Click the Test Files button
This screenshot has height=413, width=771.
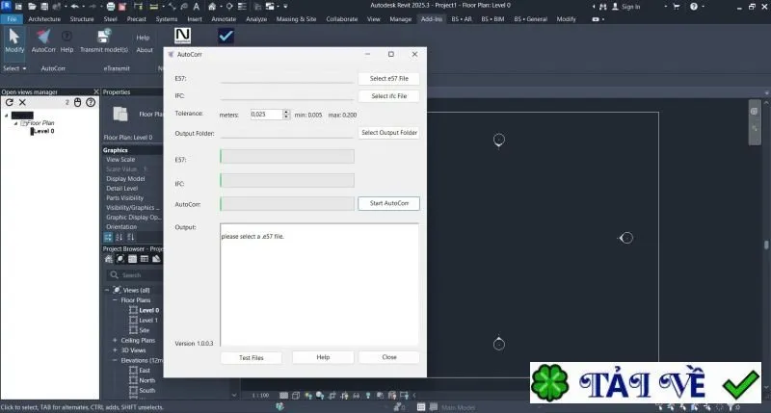tap(252, 357)
